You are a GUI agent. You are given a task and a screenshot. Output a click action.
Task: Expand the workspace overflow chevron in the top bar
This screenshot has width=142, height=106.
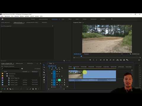tap(112, 19)
